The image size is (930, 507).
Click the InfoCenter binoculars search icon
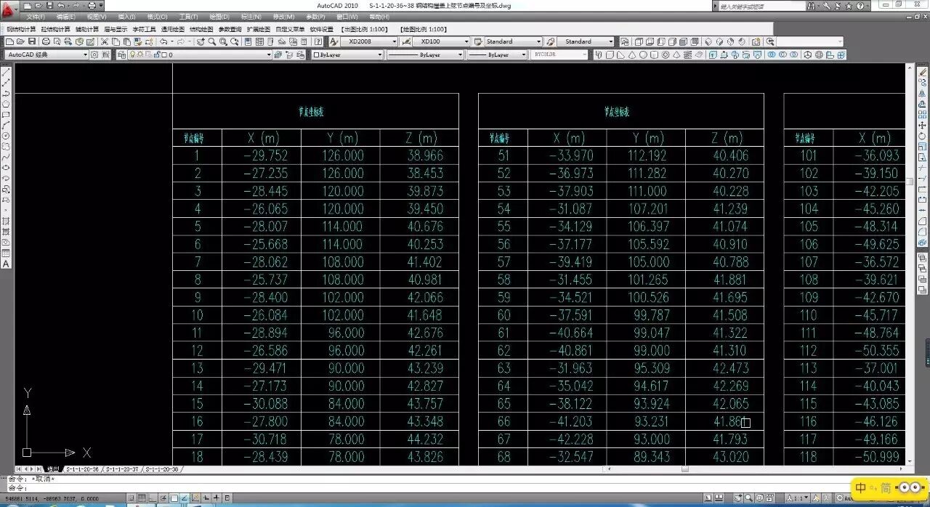coord(809,6)
